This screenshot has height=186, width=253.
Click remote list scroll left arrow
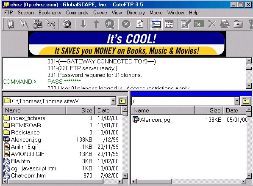pyautogui.click(x=133, y=182)
